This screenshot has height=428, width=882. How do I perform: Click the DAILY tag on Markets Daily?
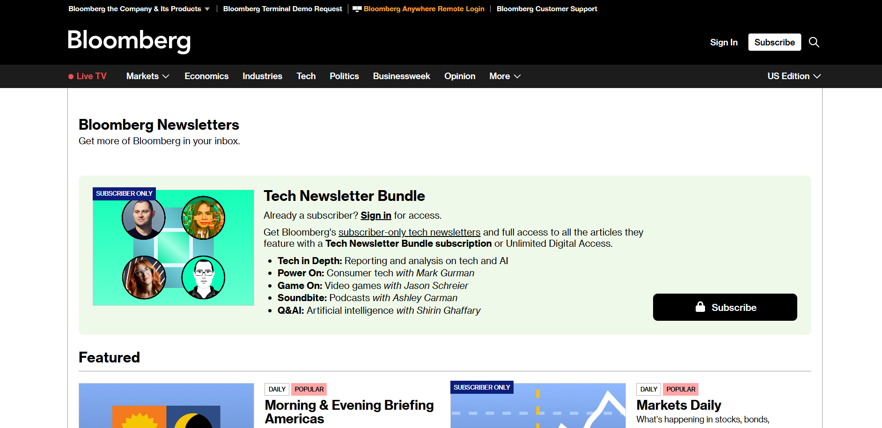[648, 389]
